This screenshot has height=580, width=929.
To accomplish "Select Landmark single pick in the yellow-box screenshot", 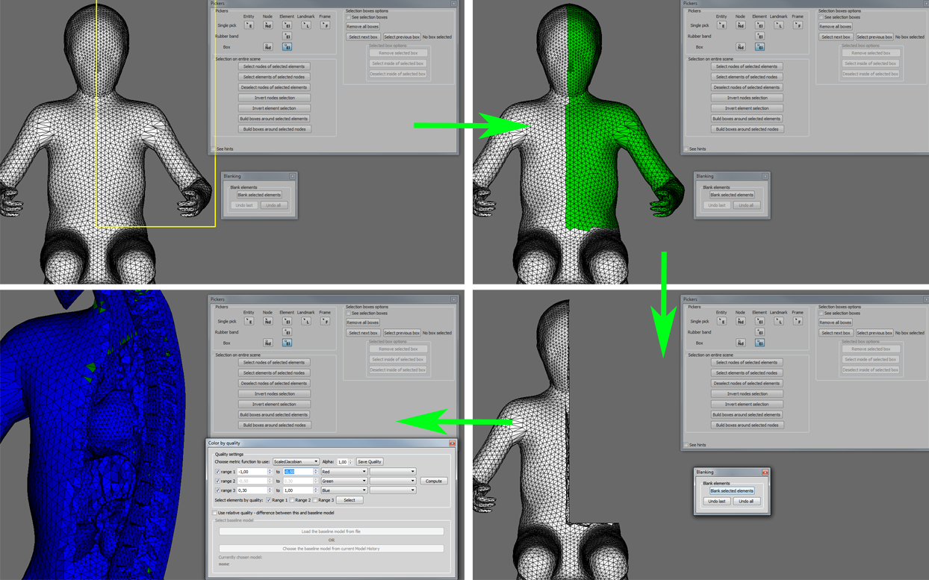I will coord(306,25).
